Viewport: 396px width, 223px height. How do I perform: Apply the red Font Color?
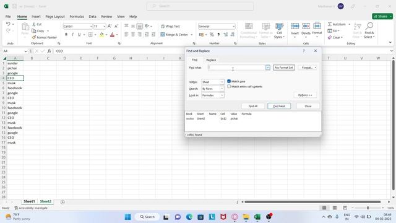pos(113,35)
